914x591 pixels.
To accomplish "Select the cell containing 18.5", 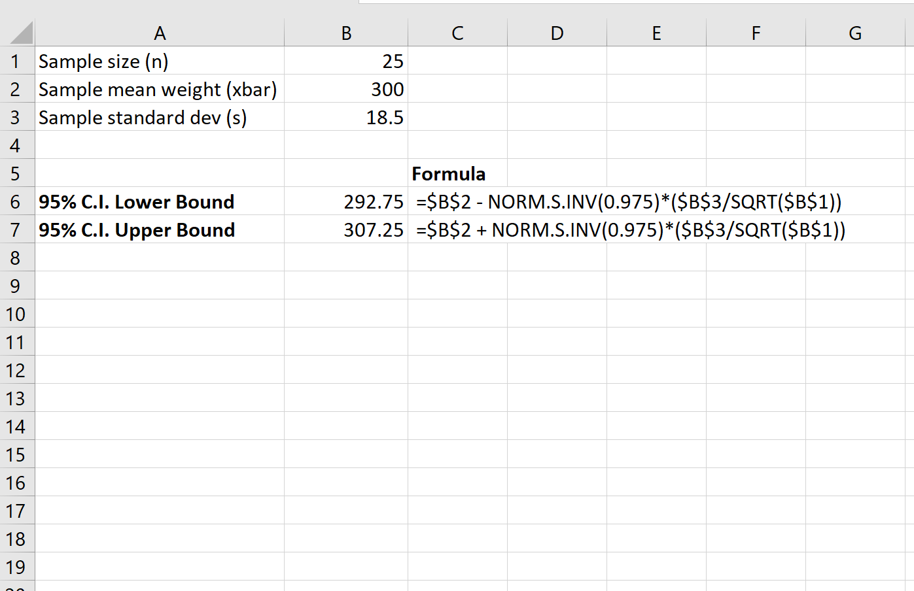I will click(x=346, y=117).
